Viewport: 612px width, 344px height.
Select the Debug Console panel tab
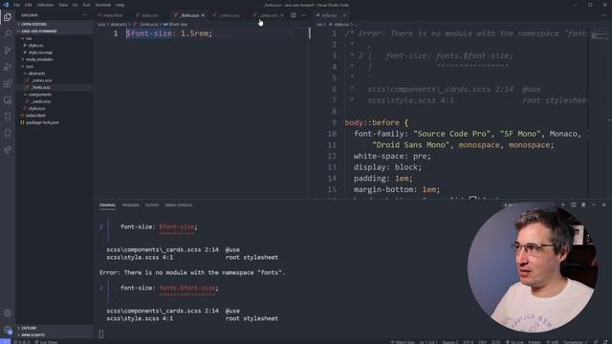click(x=179, y=205)
